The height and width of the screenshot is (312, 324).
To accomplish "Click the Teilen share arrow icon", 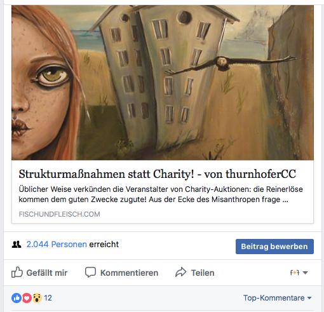I will pos(180,272).
